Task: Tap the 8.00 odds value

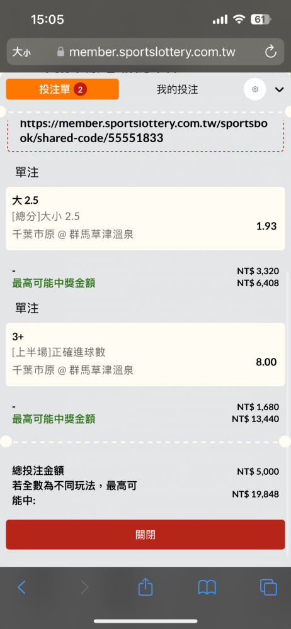Action: (x=266, y=362)
